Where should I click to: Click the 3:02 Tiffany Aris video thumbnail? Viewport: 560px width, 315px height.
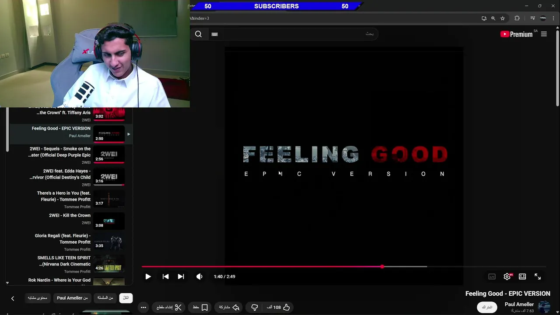pyautogui.click(x=109, y=114)
